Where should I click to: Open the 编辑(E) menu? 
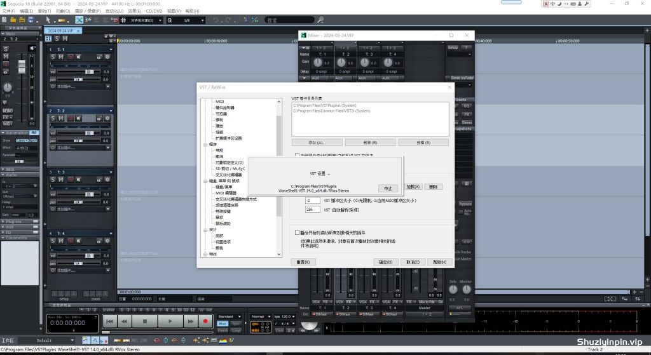pos(27,11)
